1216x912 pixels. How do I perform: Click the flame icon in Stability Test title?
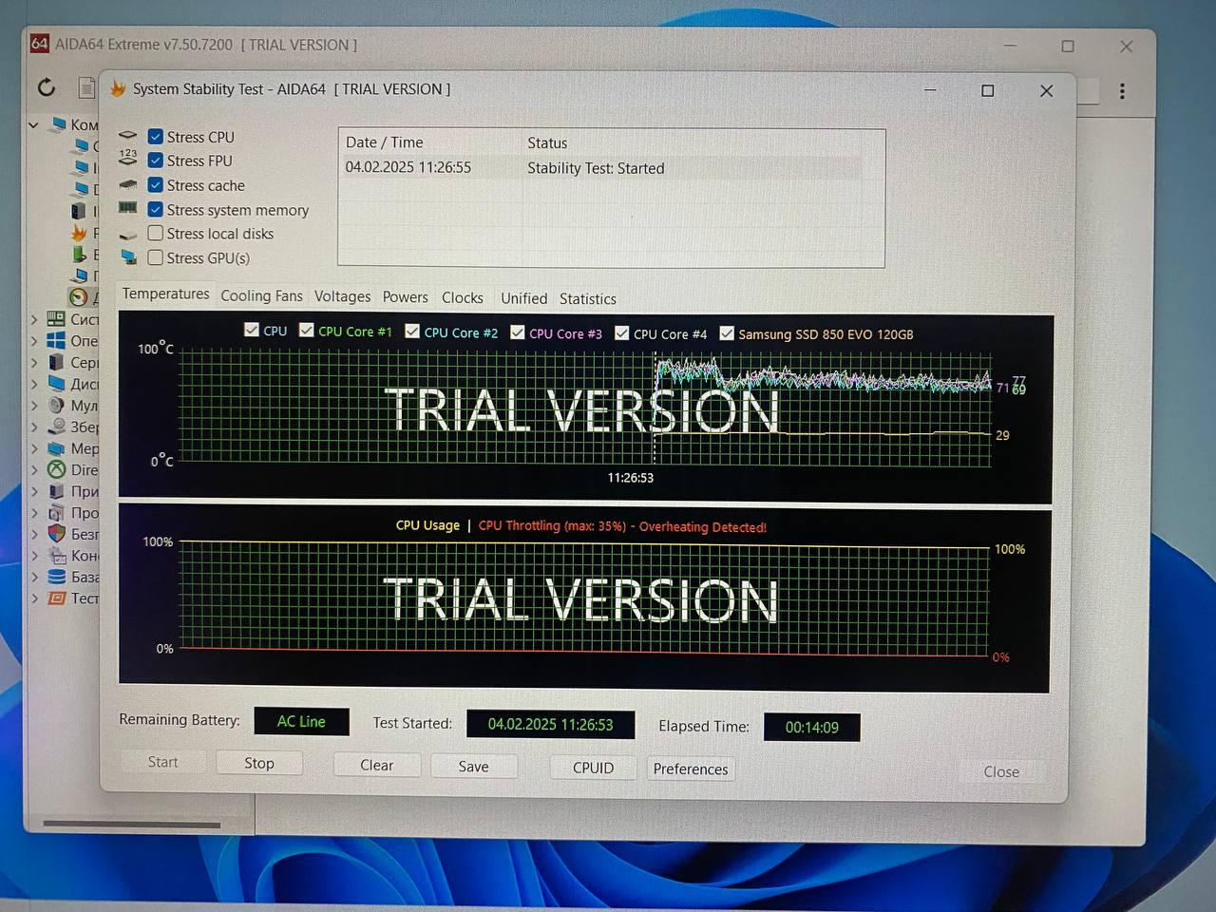click(118, 88)
